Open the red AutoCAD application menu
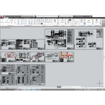The width and height of the screenshot is (105, 105). pyautogui.click(x=2, y=17)
